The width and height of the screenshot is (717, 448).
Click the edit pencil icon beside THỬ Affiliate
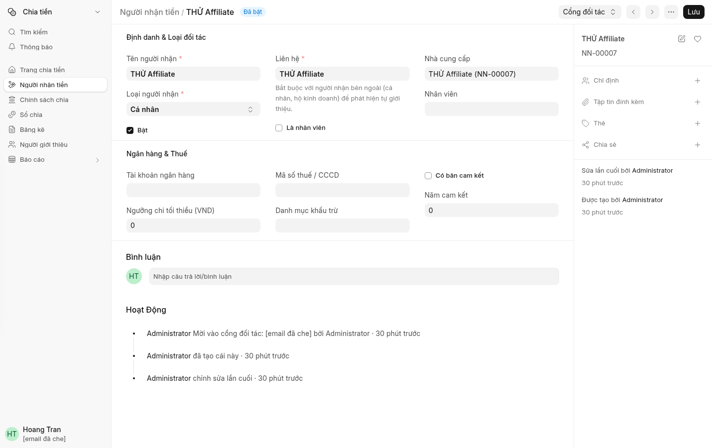[x=682, y=39]
